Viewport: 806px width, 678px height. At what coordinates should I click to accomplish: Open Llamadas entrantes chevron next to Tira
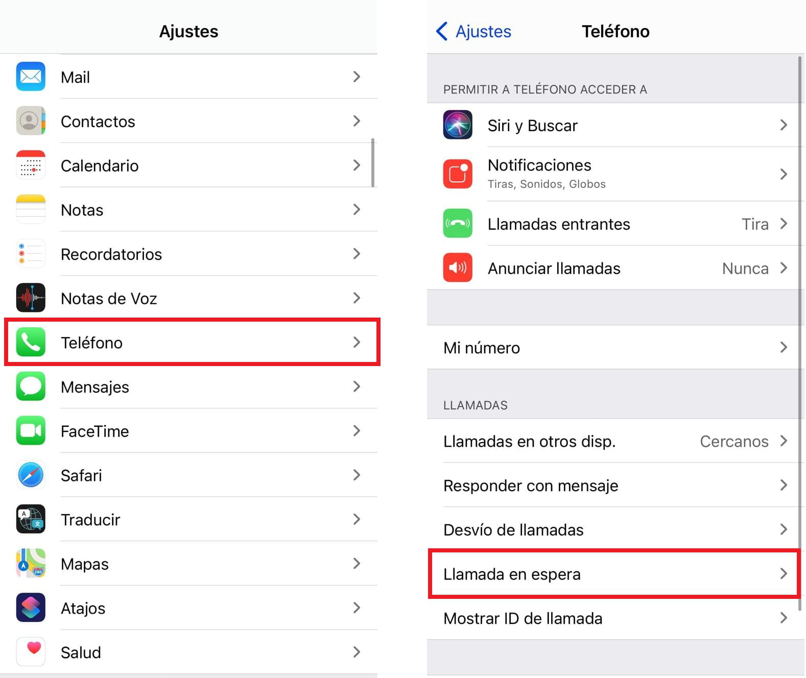[x=784, y=224]
